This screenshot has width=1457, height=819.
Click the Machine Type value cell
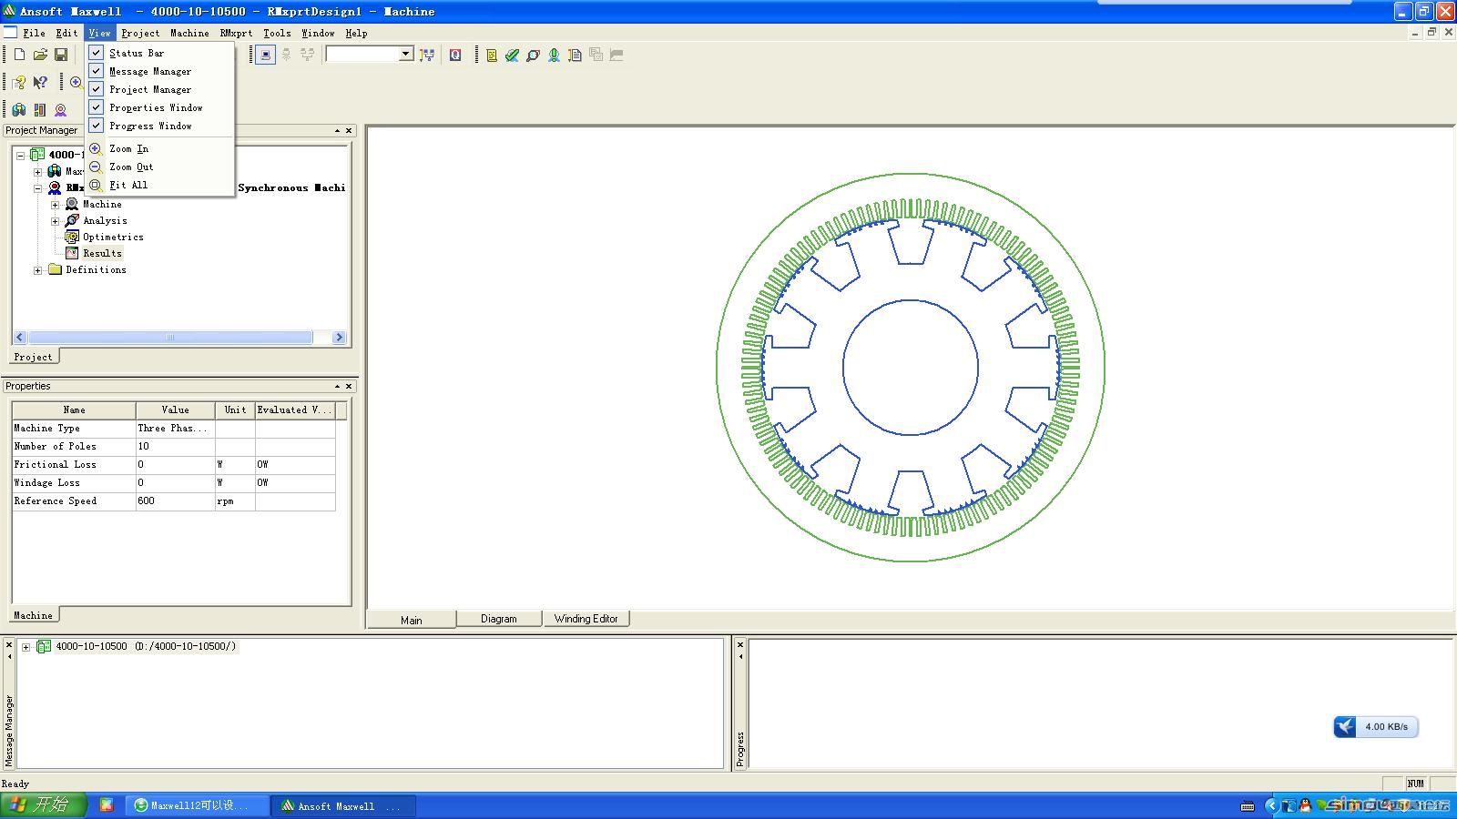pos(175,428)
